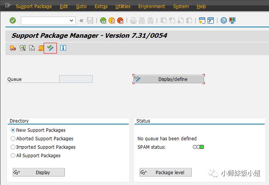Click the Support Package Manager version title
The width and height of the screenshot is (269, 185).
pos(89,35)
